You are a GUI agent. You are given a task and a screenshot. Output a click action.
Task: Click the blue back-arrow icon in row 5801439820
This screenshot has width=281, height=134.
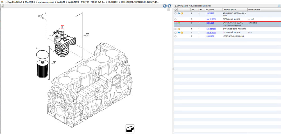[x=179, y=33]
